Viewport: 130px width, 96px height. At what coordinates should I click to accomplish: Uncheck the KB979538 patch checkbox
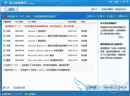point(4,31)
